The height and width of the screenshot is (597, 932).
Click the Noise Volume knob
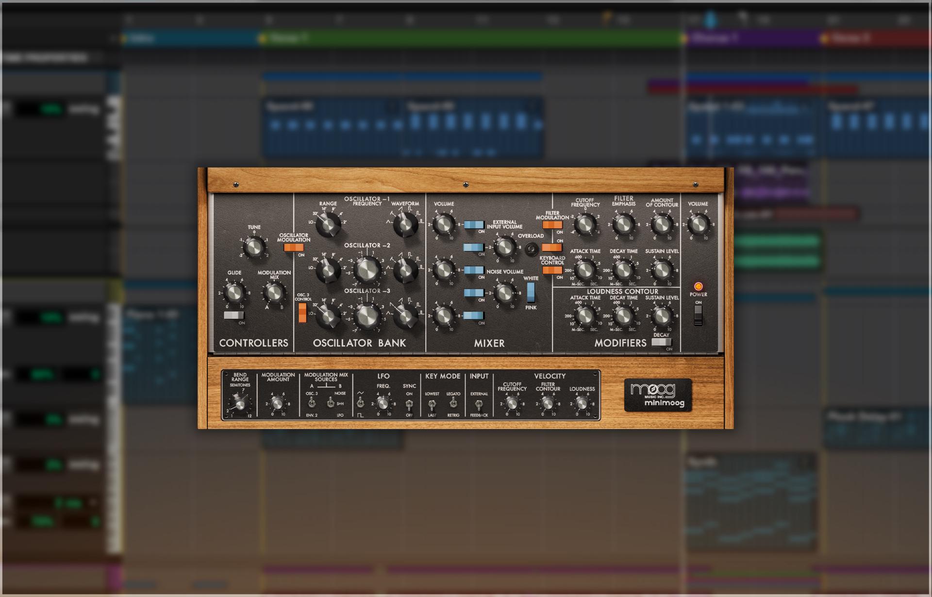coord(504,293)
